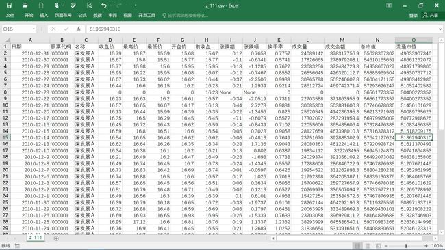
Task: Zoom in with the plus button
Action: tap(427, 246)
